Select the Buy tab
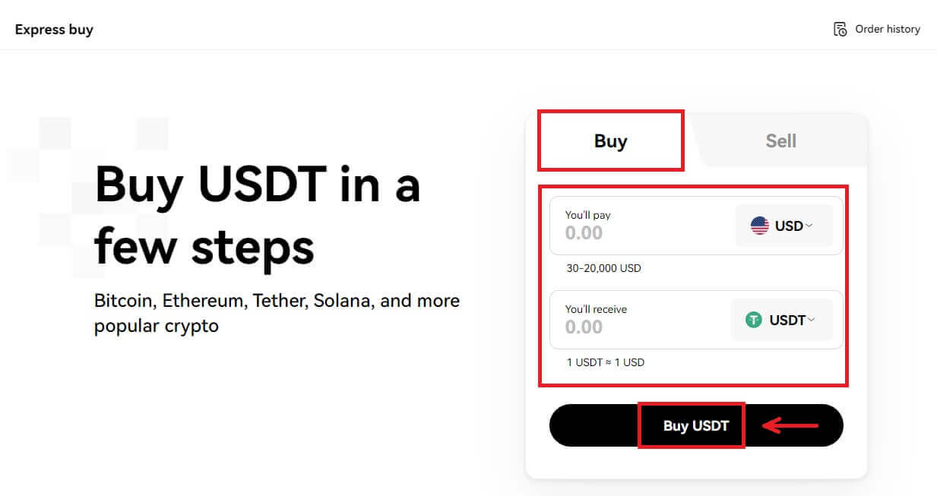The image size is (937, 496). tap(611, 141)
